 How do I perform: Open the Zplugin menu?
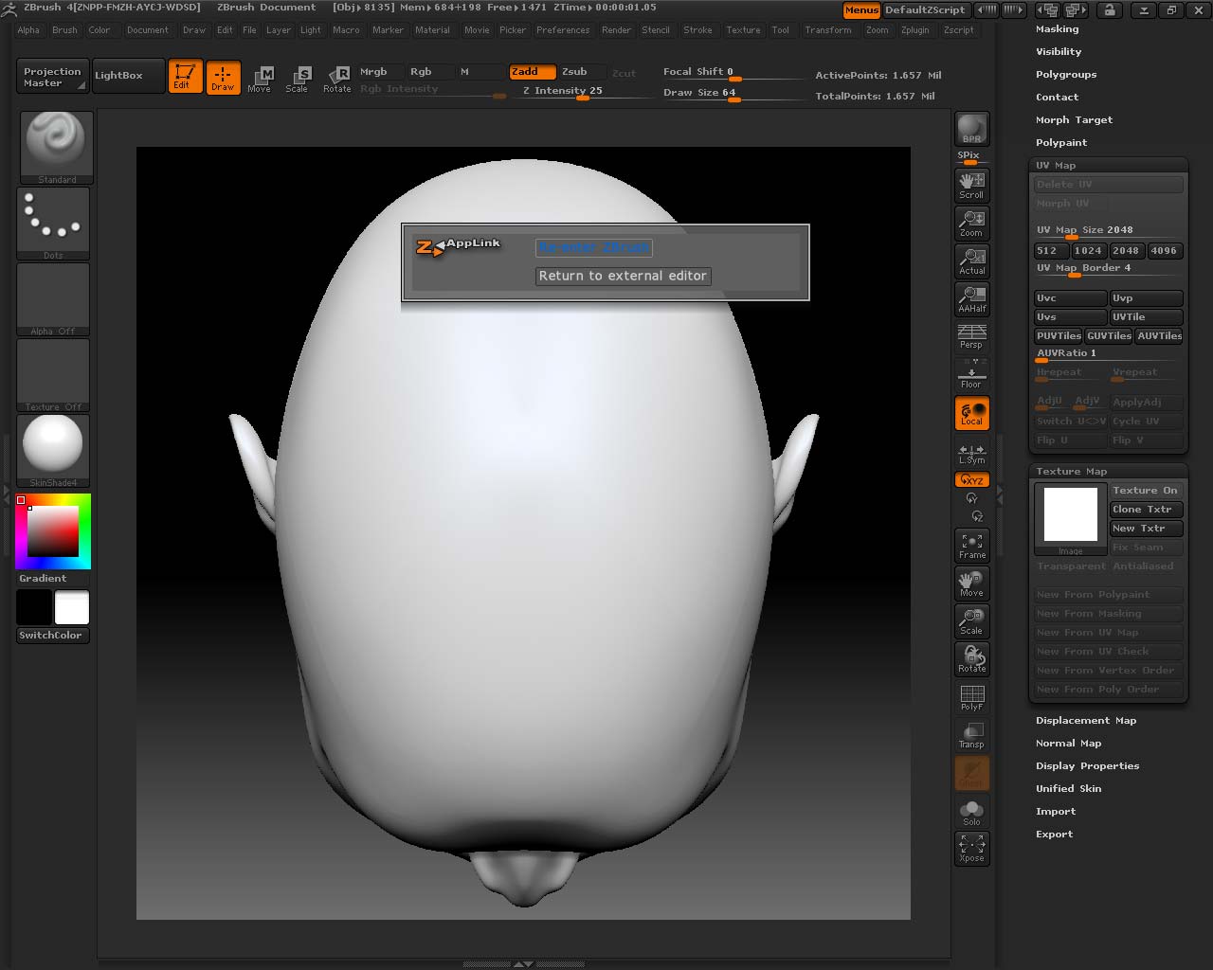click(x=914, y=30)
